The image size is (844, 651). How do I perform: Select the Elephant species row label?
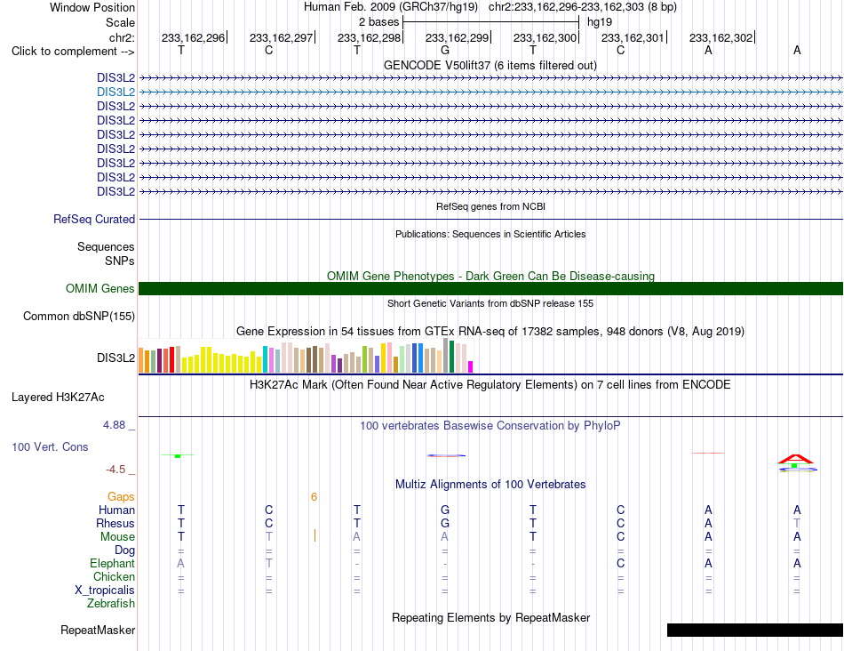pos(113,563)
